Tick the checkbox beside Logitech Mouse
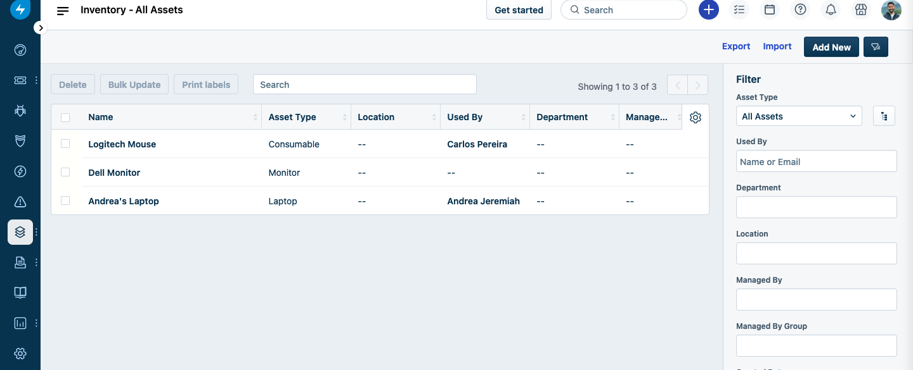 point(65,144)
